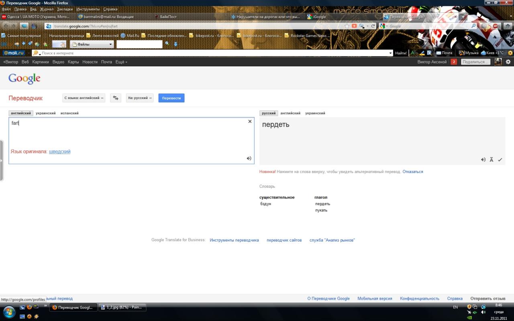Open the Инструменты menu
514x321 pixels.
88,9
